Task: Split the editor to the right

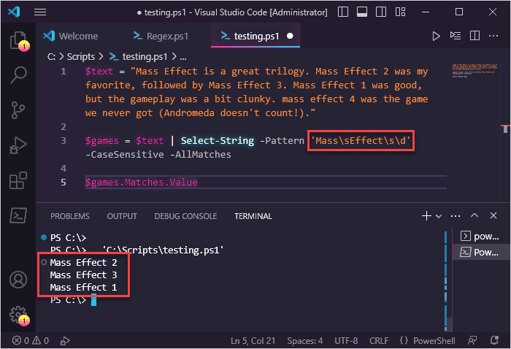Action: (474, 36)
